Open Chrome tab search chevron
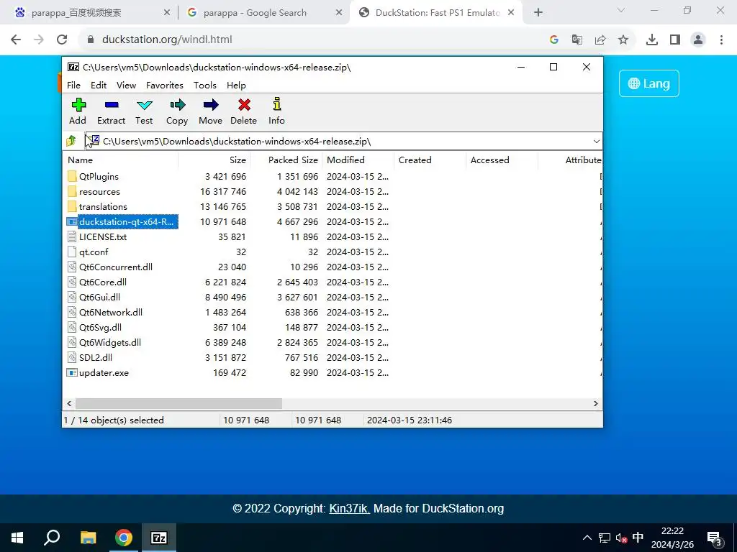The height and width of the screenshot is (552, 737). [621, 10]
